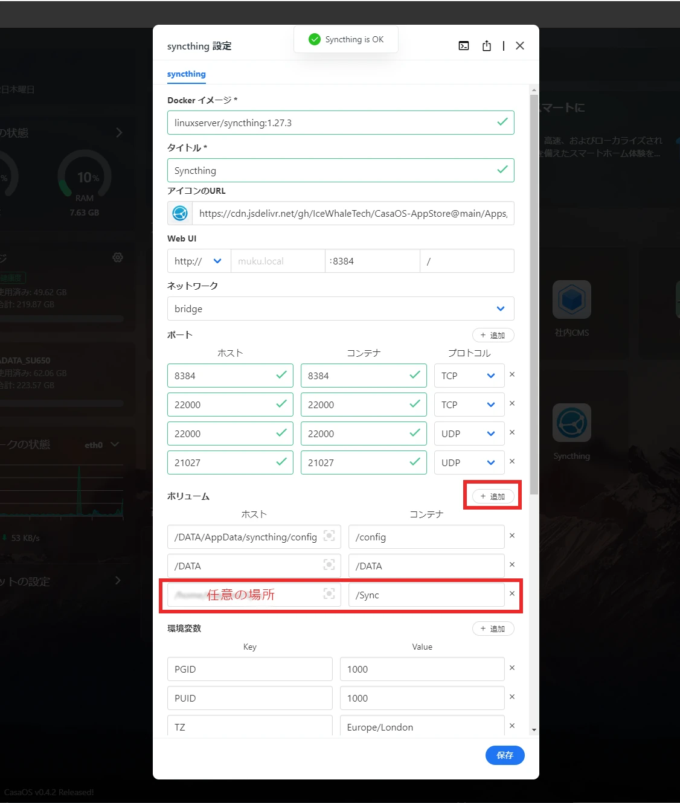This screenshot has width=680, height=803.
Task: Click the dialog vertical scrollbar thumb
Action: pyautogui.click(x=534, y=294)
